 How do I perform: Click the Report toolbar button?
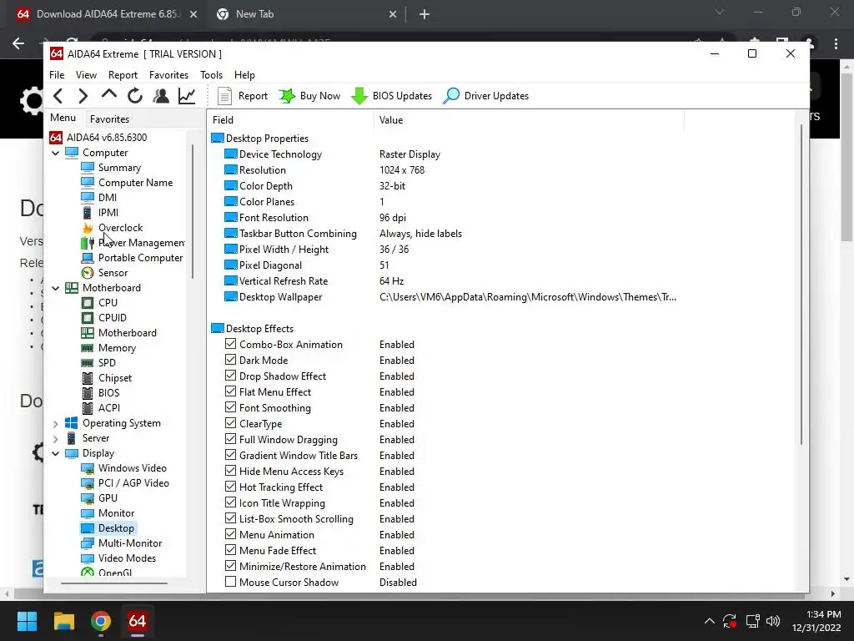tap(243, 96)
